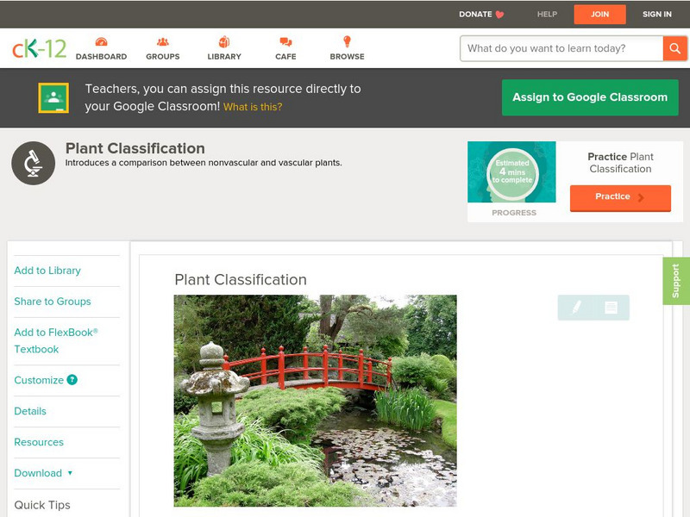Image resolution: width=690 pixels, height=517 pixels.
Task: Click the Google Classroom icon
Action: click(53, 97)
